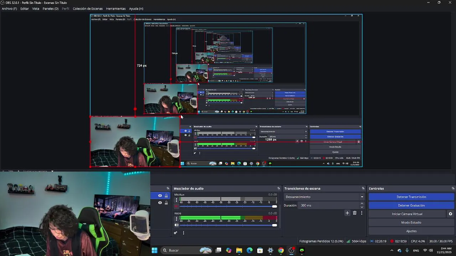Click Iniciar Cámara Virtual button
The height and width of the screenshot is (256, 456).
407,214
